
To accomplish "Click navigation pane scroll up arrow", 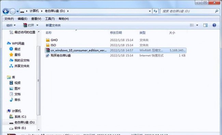I will (39, 32).
